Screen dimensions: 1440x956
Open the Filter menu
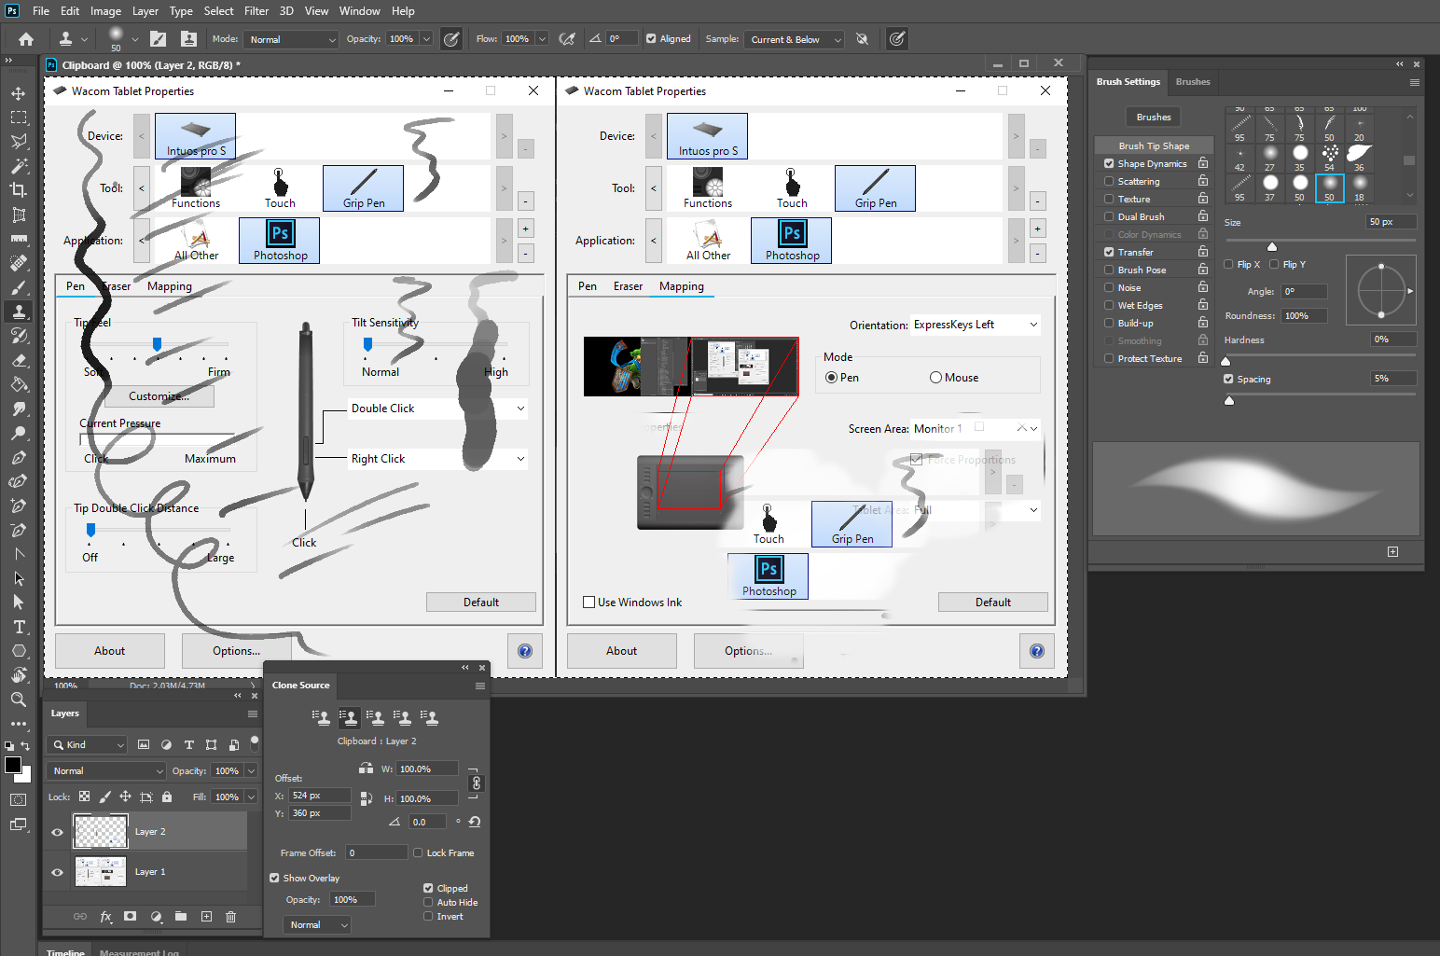click(x=256, y=10)
